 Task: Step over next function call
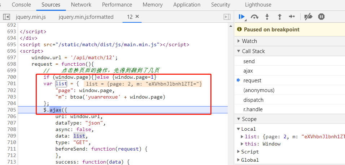pyautogui.click(x=254, y=17)
